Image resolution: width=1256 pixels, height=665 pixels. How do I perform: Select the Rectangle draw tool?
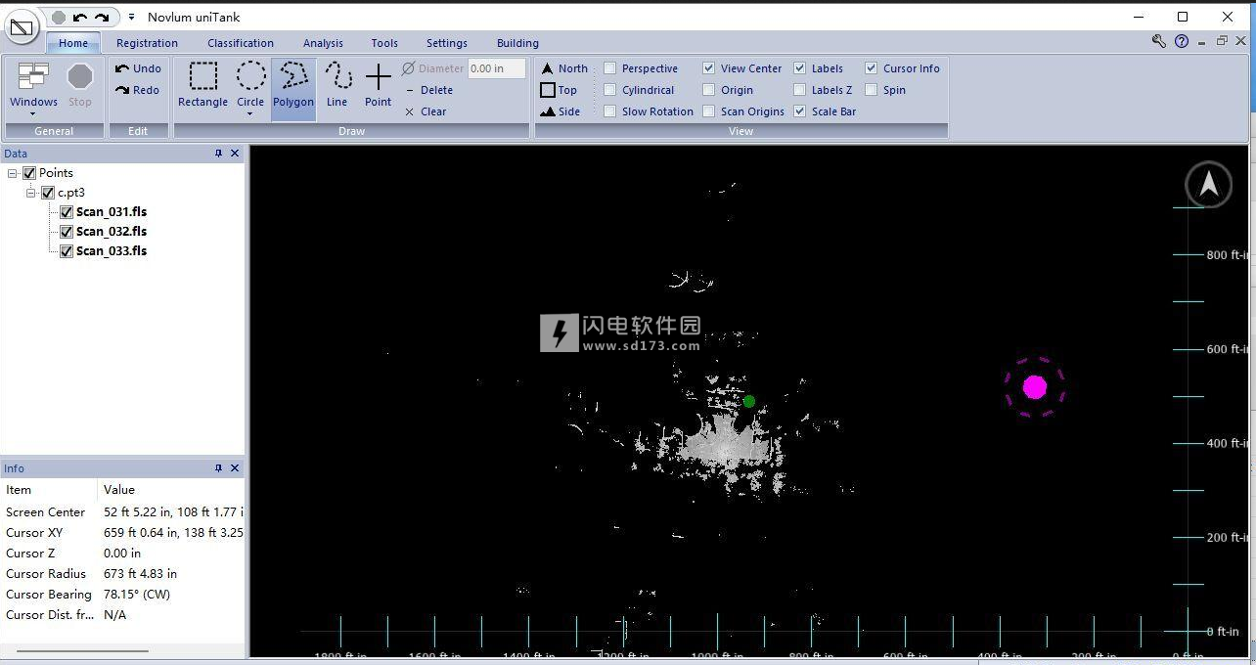coord(202,85)
